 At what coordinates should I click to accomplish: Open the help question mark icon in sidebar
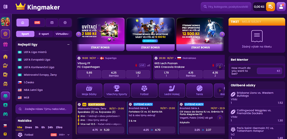click(x=5, y=134)
